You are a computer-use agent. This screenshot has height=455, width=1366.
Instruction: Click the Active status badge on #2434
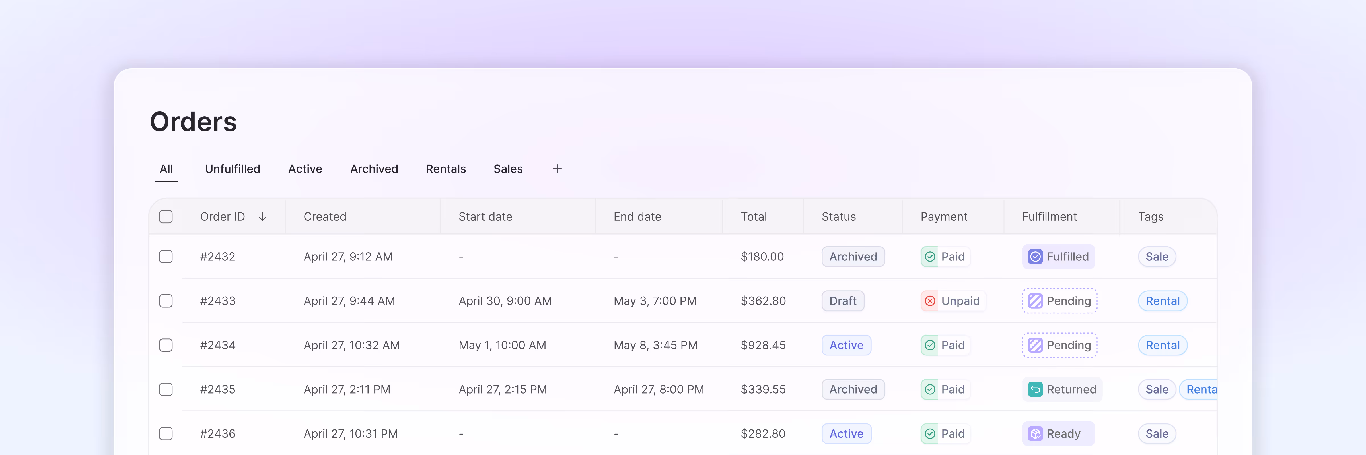[x=846, y=345]
